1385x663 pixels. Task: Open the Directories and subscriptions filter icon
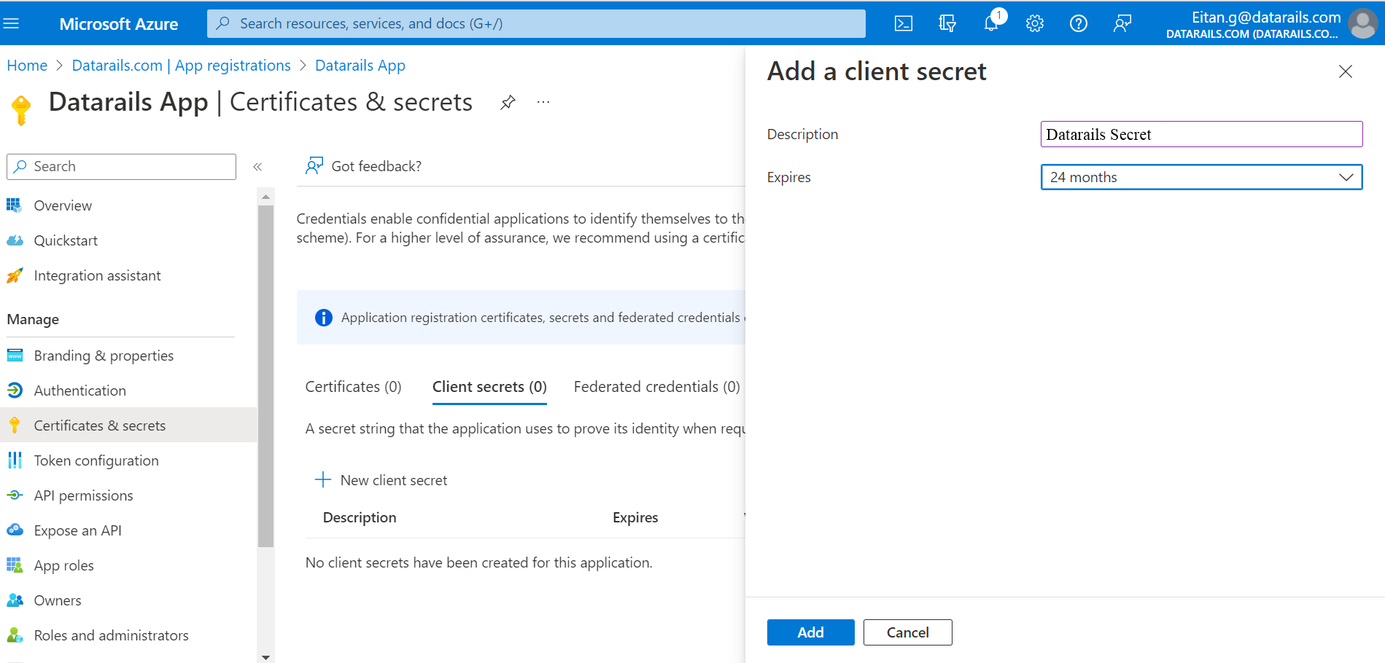click(x=947, y=23)
